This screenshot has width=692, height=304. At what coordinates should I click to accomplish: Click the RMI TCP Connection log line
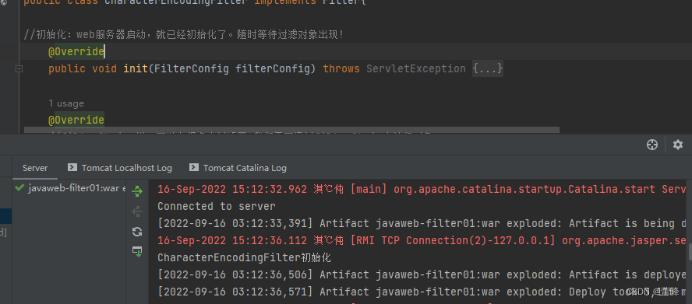(422, 240)
